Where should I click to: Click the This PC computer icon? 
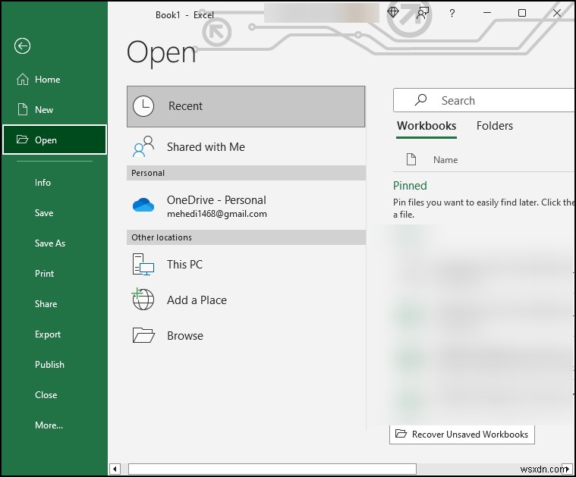143,265
